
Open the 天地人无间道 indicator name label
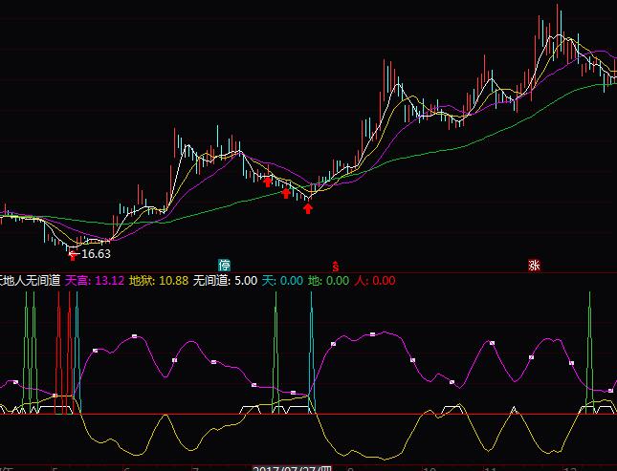31,281
